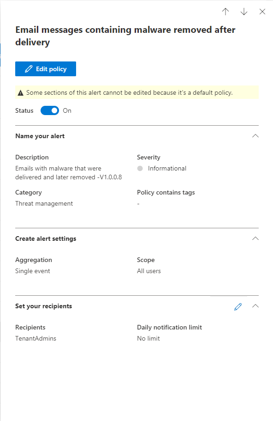The height and width of the screenshot is (421, 273).
Task: Click the Threat management category value
Action: [x=44, y=203]
